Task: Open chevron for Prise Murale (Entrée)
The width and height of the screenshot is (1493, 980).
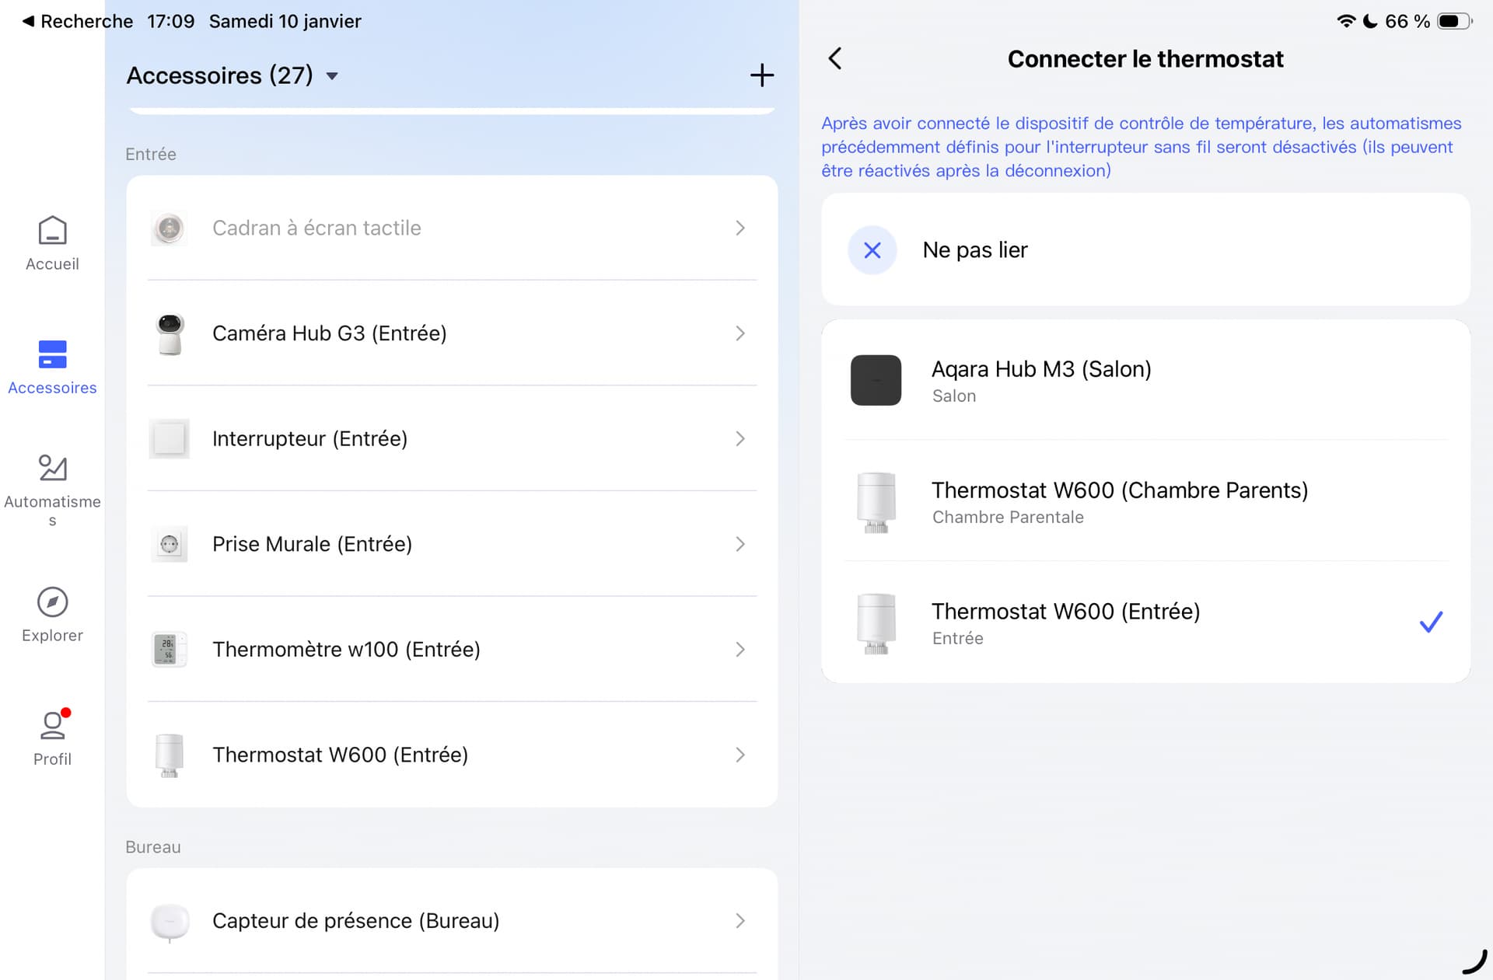Action: pos(740,544)
